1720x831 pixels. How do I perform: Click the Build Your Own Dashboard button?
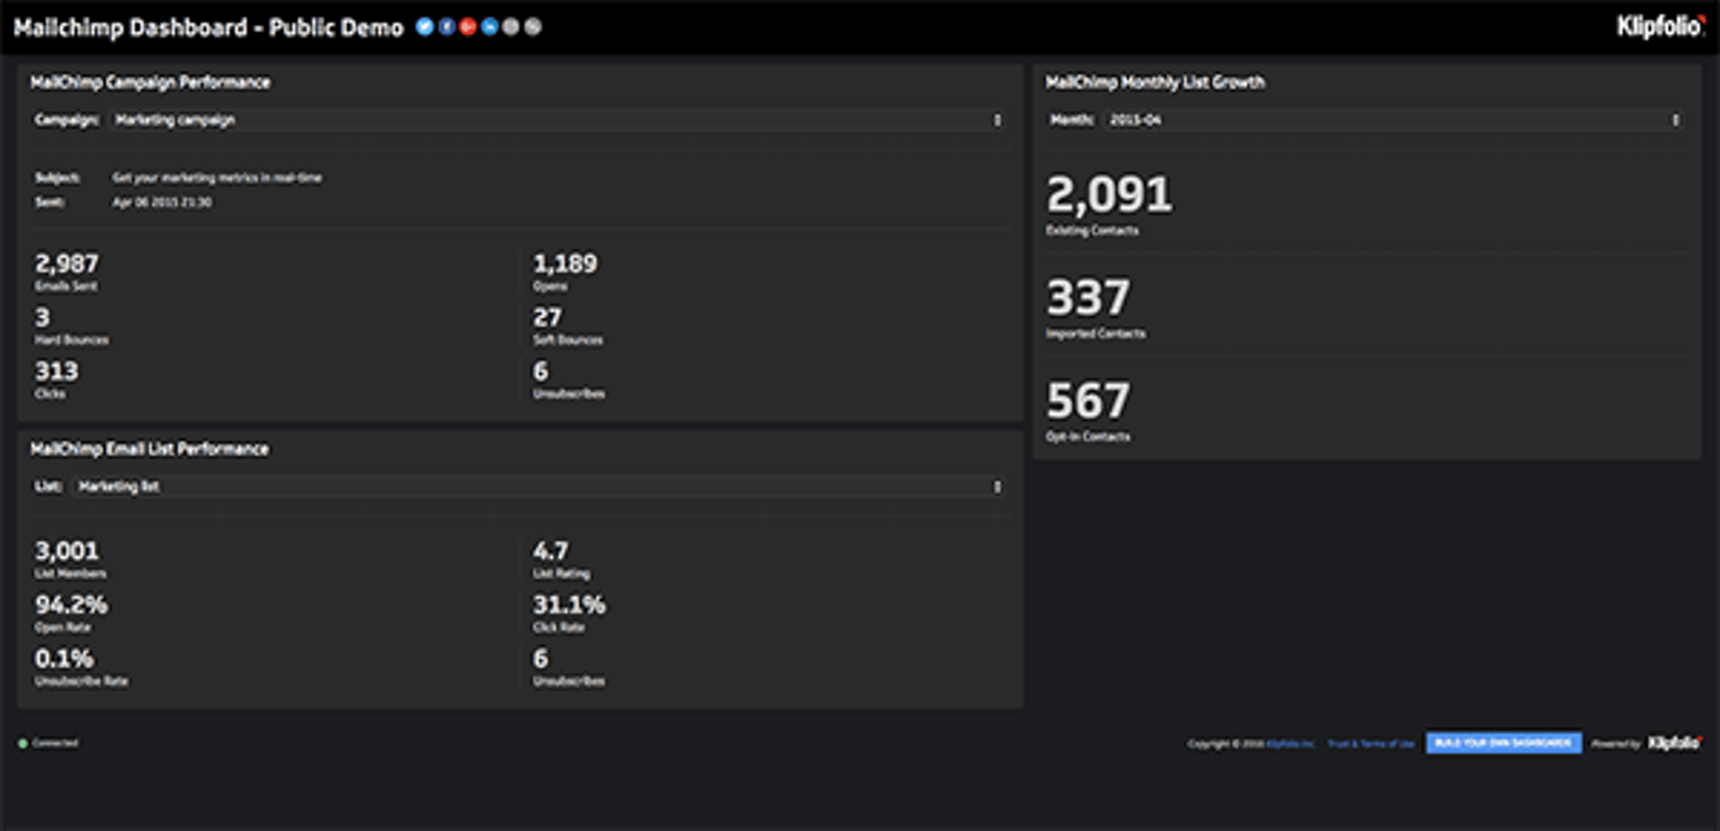1503,743
